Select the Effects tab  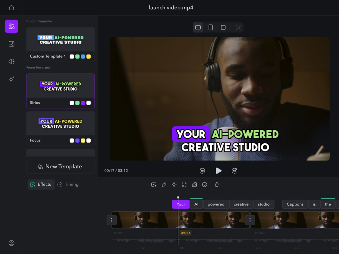click(41, 185)
